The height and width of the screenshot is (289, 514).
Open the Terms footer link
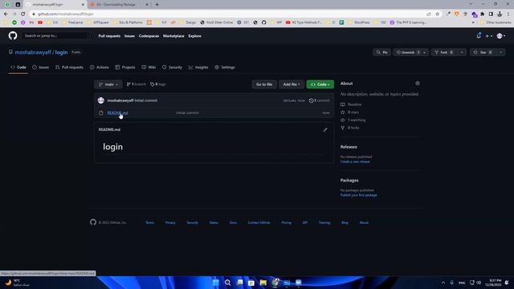pyautogui.click(x=150, y=222)
